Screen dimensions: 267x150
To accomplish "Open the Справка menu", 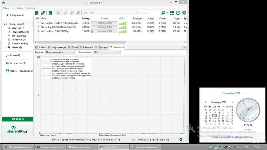I will coord(30,8).
